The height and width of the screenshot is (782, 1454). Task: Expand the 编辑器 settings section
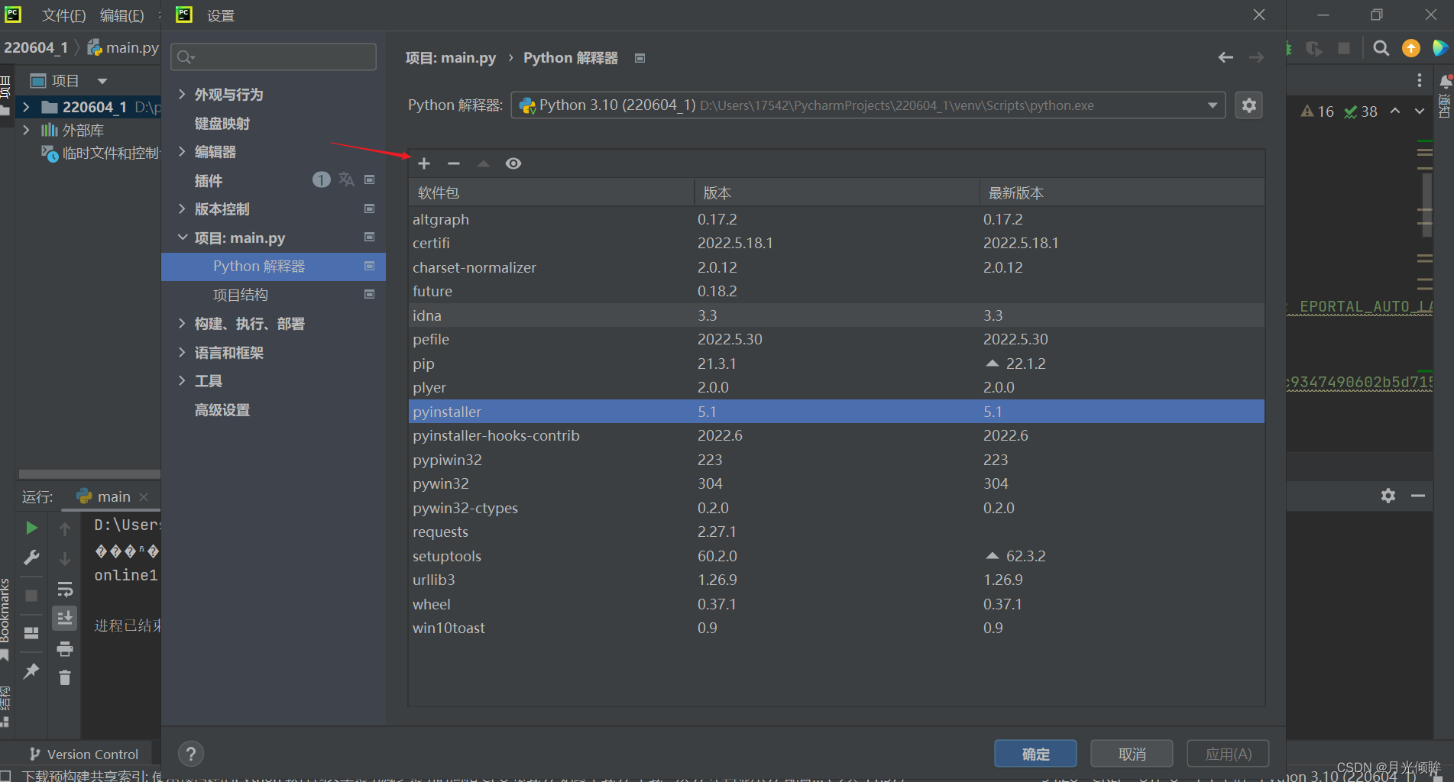[182, 151]
